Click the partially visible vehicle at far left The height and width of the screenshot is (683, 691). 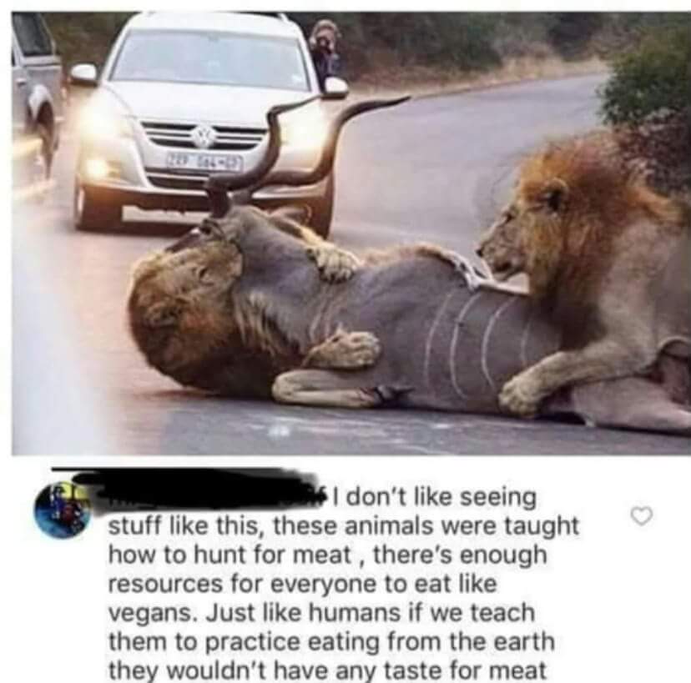pyautogui.click(x=35, y=88)
